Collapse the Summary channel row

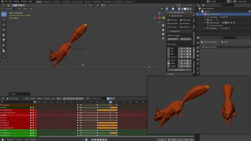(x=1, y=105)
